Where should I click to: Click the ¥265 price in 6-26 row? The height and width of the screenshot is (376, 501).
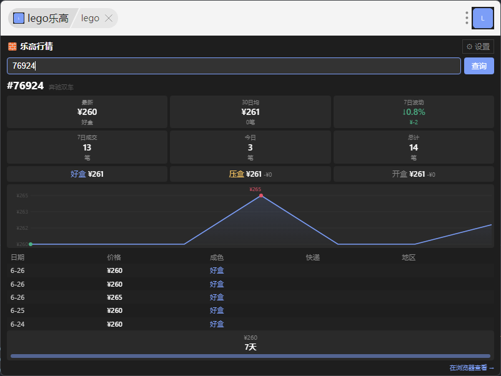pyautogui.click(x=115, y=297)
